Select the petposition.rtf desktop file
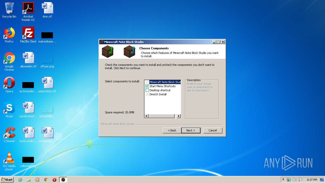Viewport: 325px width, 183px height. tap(47, 85)
